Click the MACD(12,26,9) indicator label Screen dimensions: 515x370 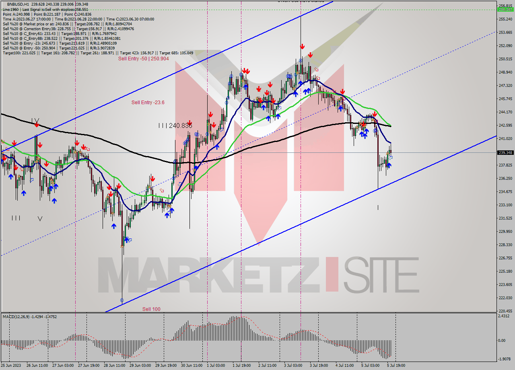point(30,317)
